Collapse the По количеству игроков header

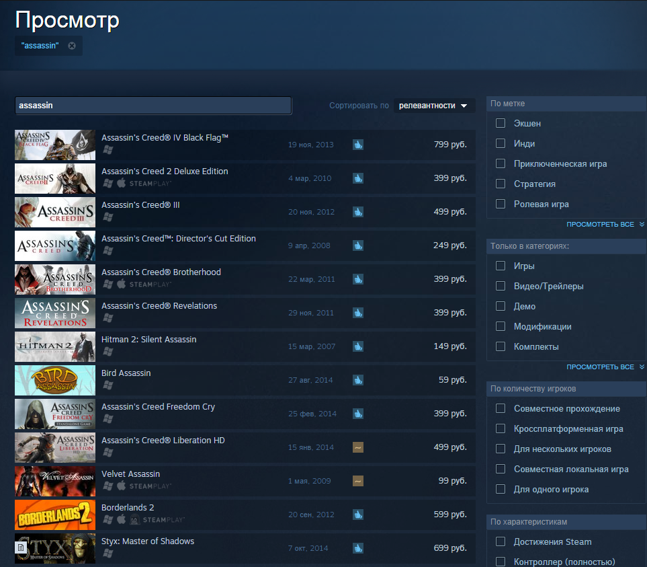[x=566, y=389]
